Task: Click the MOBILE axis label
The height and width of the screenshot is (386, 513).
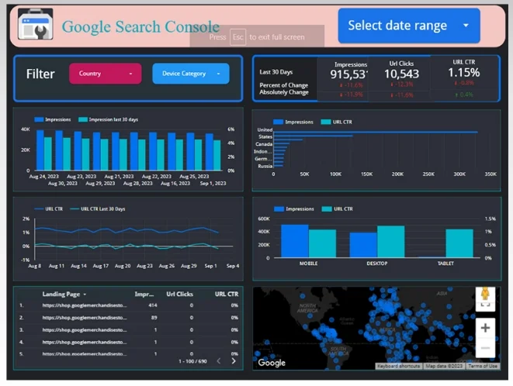Action: click(309, 264)
